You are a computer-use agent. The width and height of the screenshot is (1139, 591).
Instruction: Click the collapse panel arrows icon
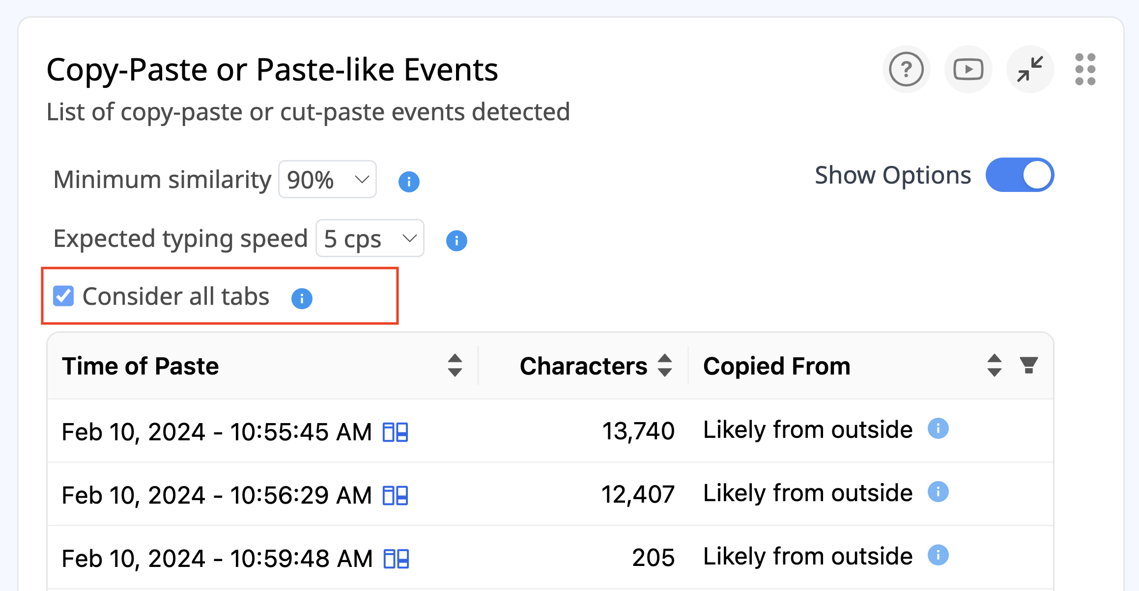click(x=1030, y=69)
